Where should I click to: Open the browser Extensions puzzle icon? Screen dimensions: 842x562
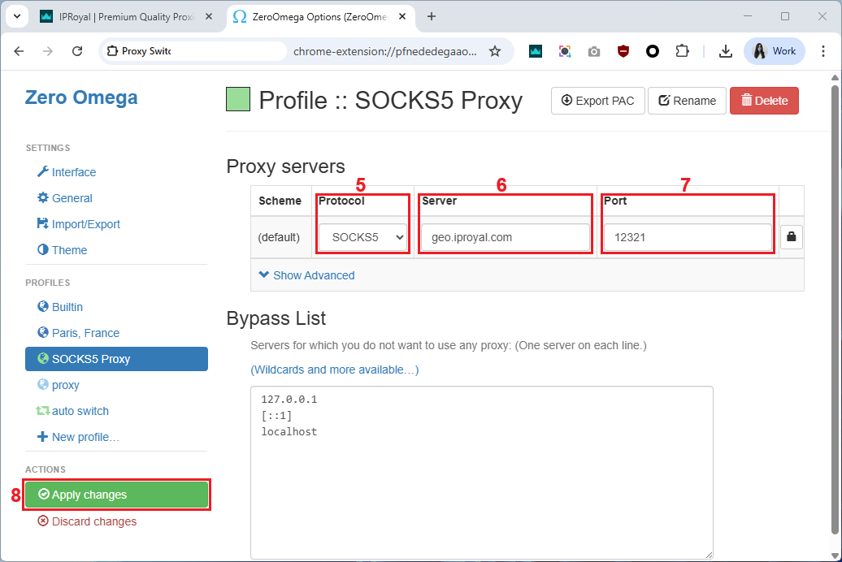682,51
